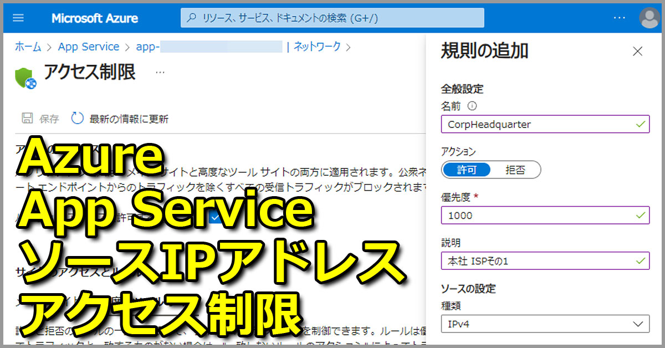Open the Azure portal hamburger menu
The height and width of the screenshot is (348, 665).
pos(19,17)
